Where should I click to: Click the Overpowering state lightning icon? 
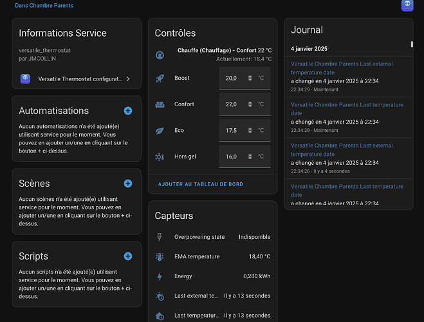tap(160, 237)
